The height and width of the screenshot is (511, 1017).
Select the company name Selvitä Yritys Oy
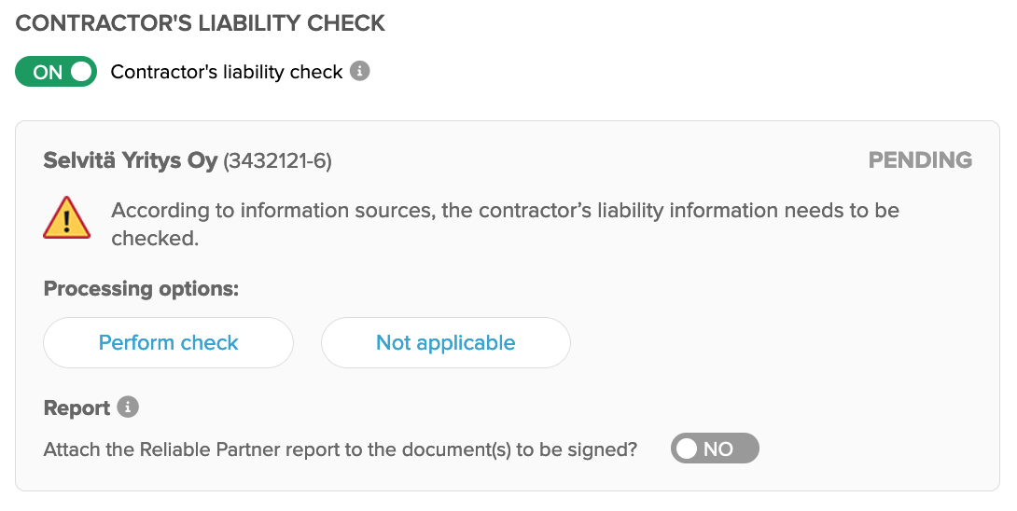point(131,160)
